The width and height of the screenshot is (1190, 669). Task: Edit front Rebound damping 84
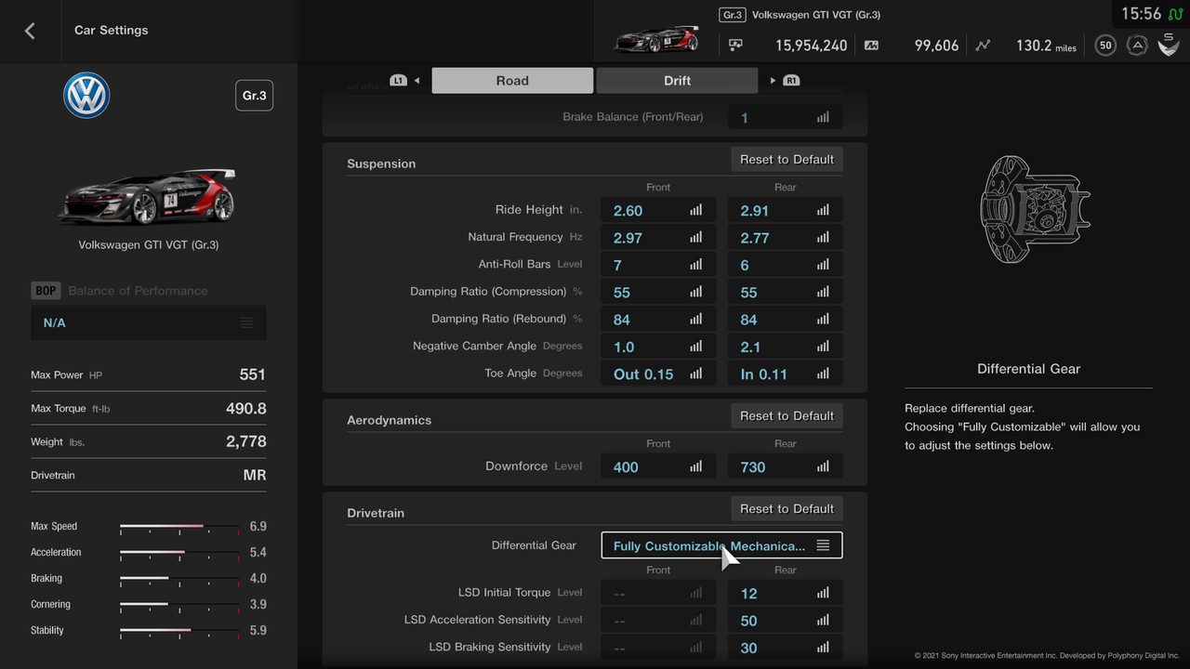[x=658, y=319]
